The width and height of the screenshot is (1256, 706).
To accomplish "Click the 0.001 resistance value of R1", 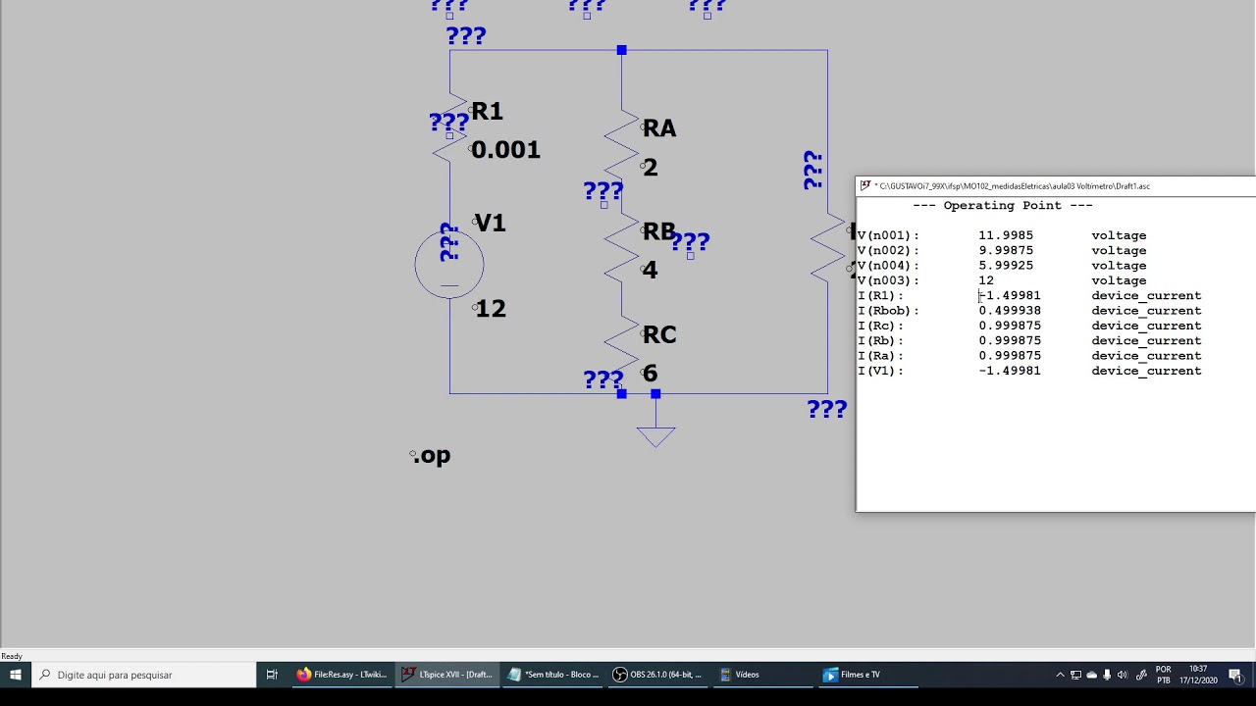I will (505, 150).
